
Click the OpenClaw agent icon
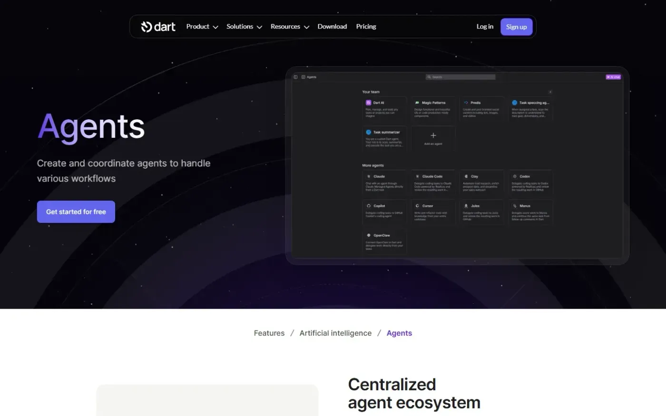369,235
